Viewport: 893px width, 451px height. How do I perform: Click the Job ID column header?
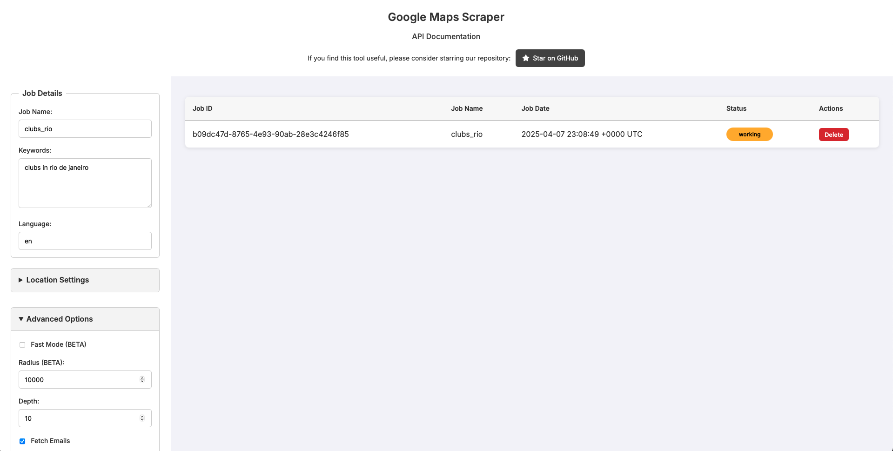point(202,108)
